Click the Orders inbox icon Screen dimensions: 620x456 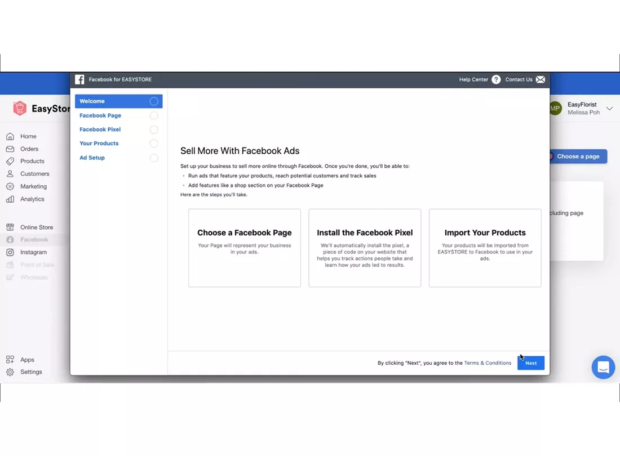[x=10, y=149]
